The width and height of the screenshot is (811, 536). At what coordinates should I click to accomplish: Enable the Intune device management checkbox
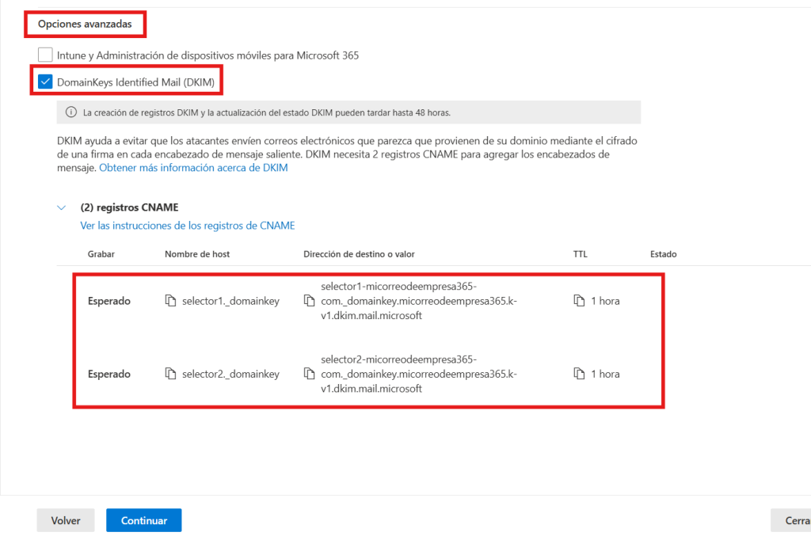46,55
